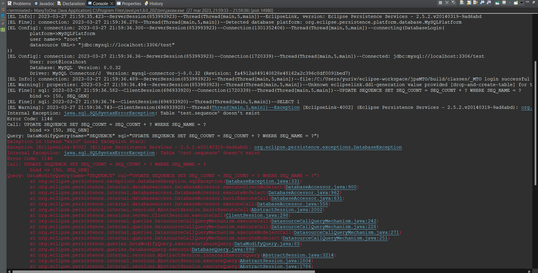The height and width of the screenshot is (273, 538).
Task: Remove all terminated launches icon
Action: [x=453, y=3]
